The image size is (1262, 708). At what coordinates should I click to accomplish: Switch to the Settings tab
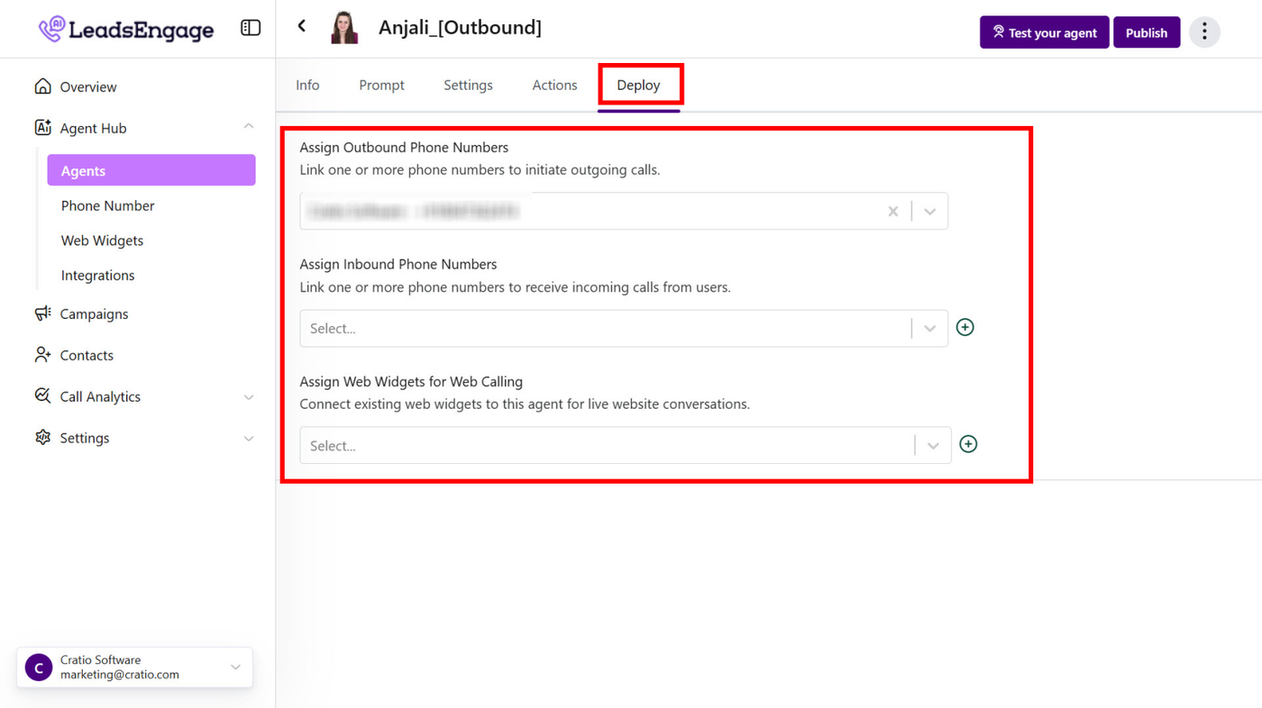[468, 85]
